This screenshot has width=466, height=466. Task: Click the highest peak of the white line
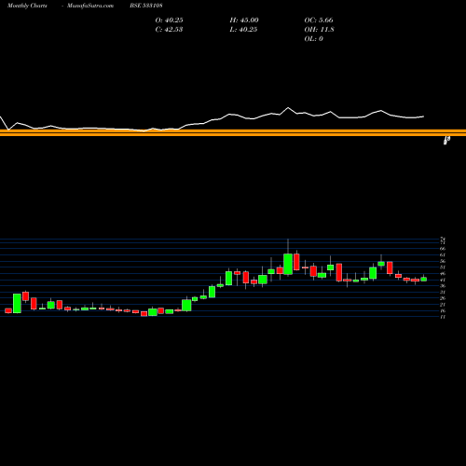coord(288,108)
